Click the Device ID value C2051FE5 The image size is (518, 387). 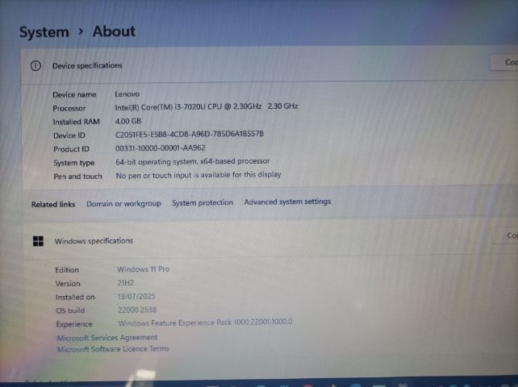[x=190, y=134]
